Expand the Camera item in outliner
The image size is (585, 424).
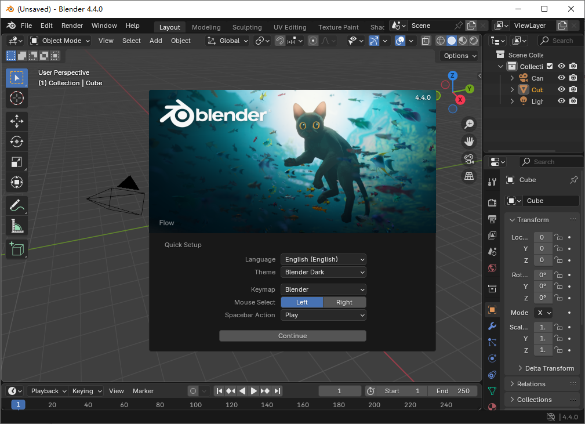coord(513,78)
